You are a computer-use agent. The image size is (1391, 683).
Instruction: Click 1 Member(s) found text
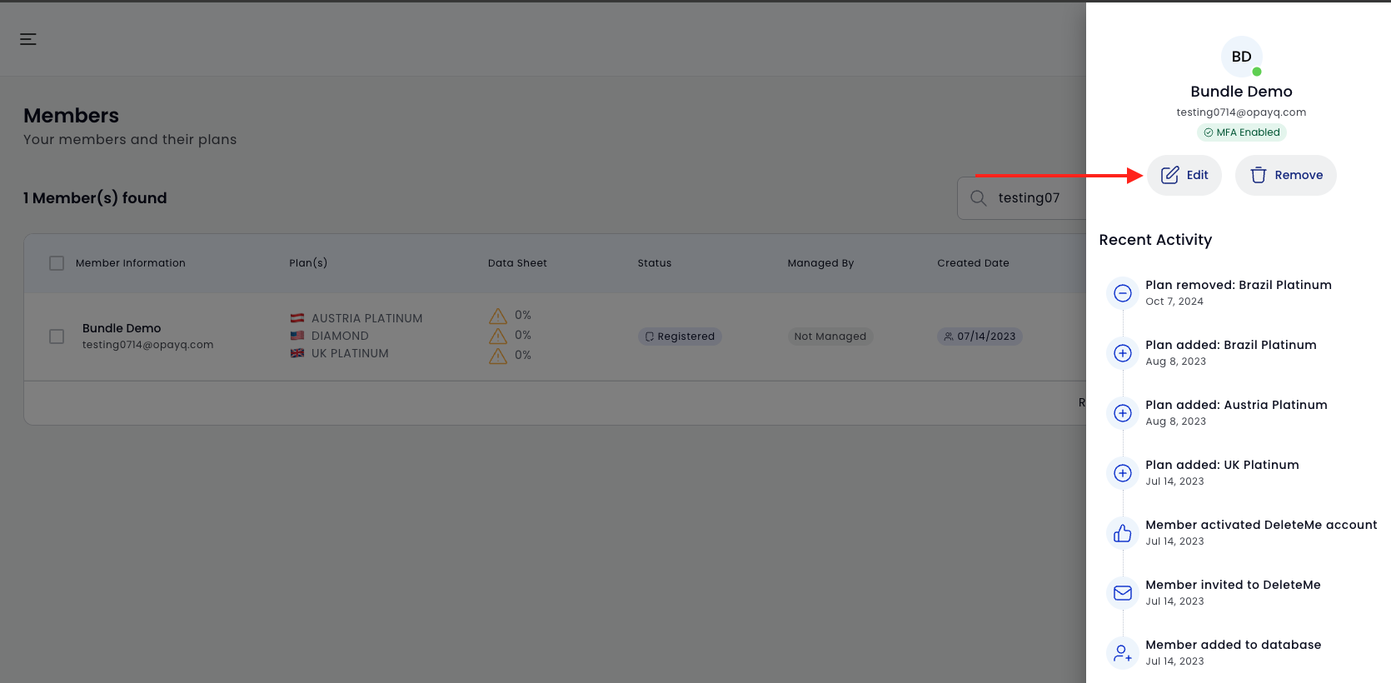click(95, 198)
